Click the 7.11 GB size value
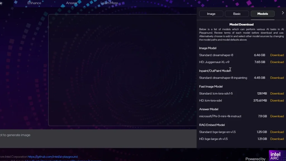The height and width of the screenshot is (161, 286). pos(262,116)
